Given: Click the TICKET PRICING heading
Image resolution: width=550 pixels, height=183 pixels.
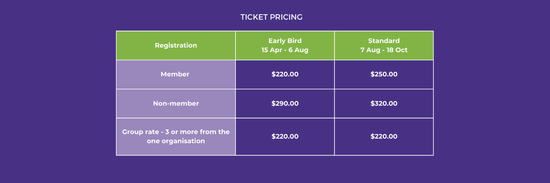Looking at the screenshot, I should pos(271,17).
